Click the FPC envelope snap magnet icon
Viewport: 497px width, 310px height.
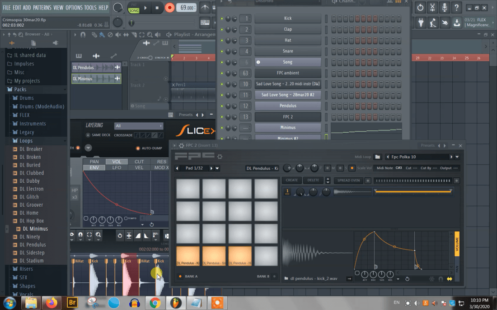(440, 279)
